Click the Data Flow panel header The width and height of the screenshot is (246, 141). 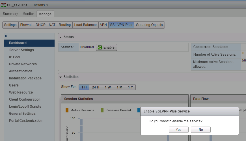coord(218,99)
